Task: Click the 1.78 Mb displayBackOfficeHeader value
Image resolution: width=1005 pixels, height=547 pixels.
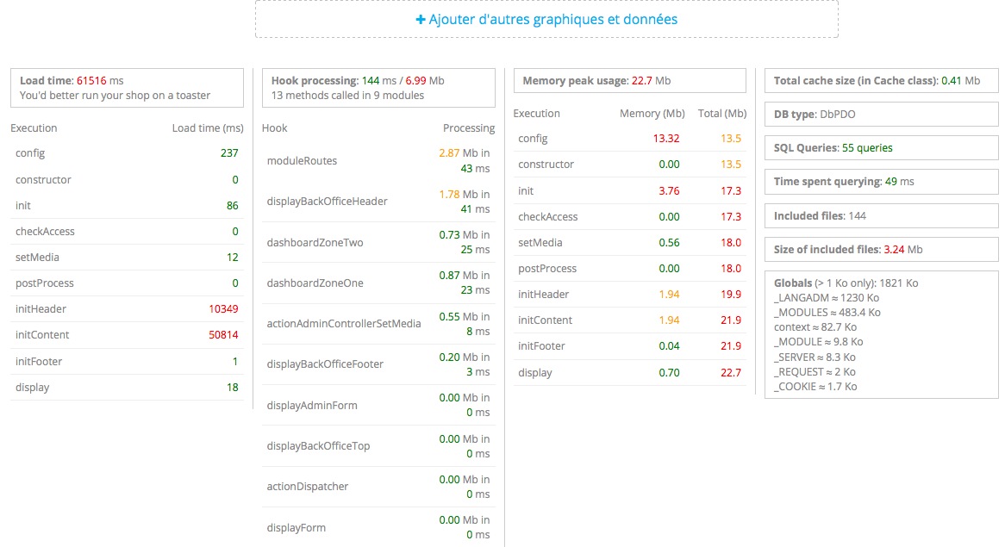Action: tap(449, 194)
